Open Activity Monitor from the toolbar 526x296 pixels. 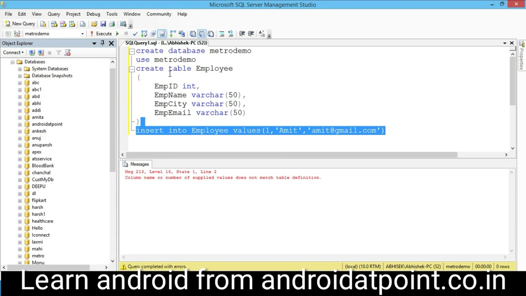[x=123, y=24]
